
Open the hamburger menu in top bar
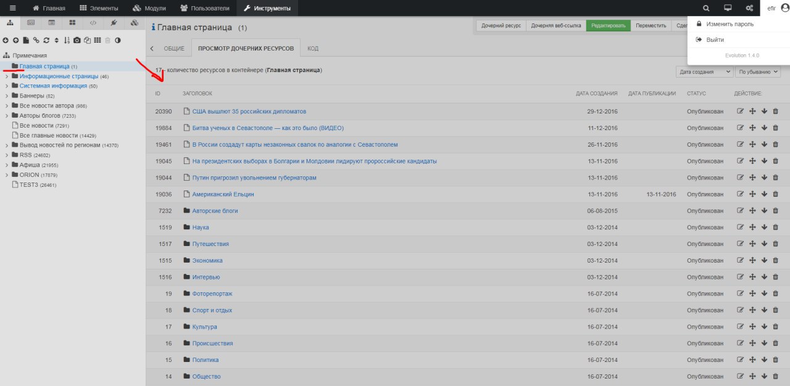(x=12, y=8)
